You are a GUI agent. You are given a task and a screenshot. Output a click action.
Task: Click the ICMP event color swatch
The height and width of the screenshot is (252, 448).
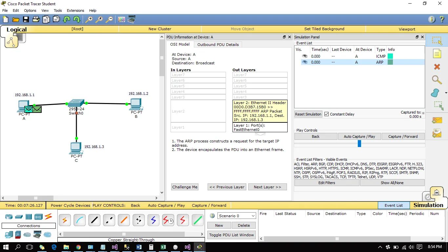[390, 56]
